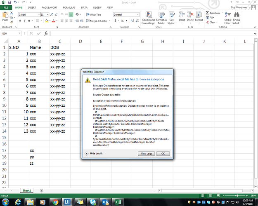Open Sort & Filter menu
The image size is (258, 206).
point(228,18)
